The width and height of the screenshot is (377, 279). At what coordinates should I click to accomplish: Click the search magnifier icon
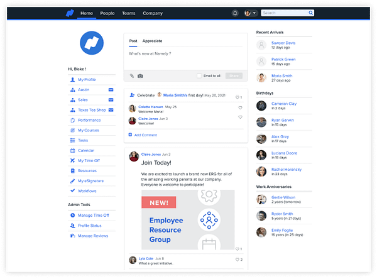coord(310,13)
